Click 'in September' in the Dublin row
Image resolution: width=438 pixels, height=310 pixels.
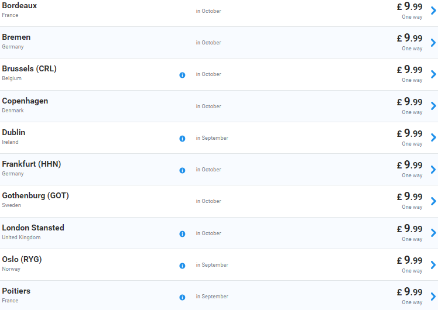[212, 138]
